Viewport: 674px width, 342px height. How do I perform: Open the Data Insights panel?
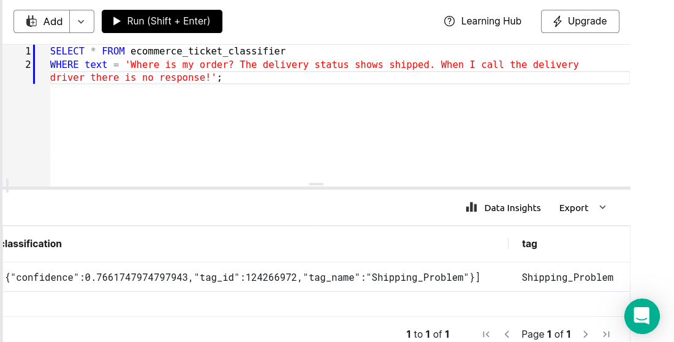503,207
